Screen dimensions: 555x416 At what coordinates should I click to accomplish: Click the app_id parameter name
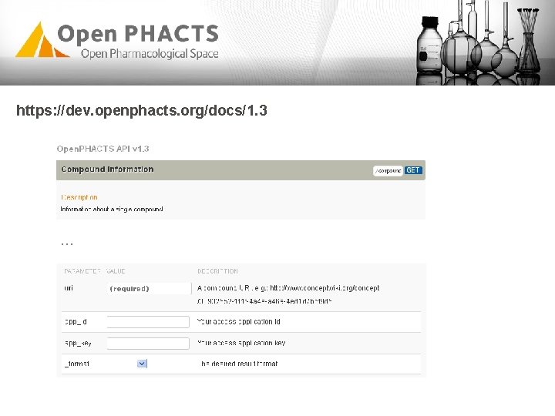(x=76, y=322)
